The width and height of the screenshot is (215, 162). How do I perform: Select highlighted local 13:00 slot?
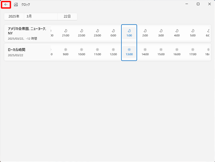(x=129, y=52)
